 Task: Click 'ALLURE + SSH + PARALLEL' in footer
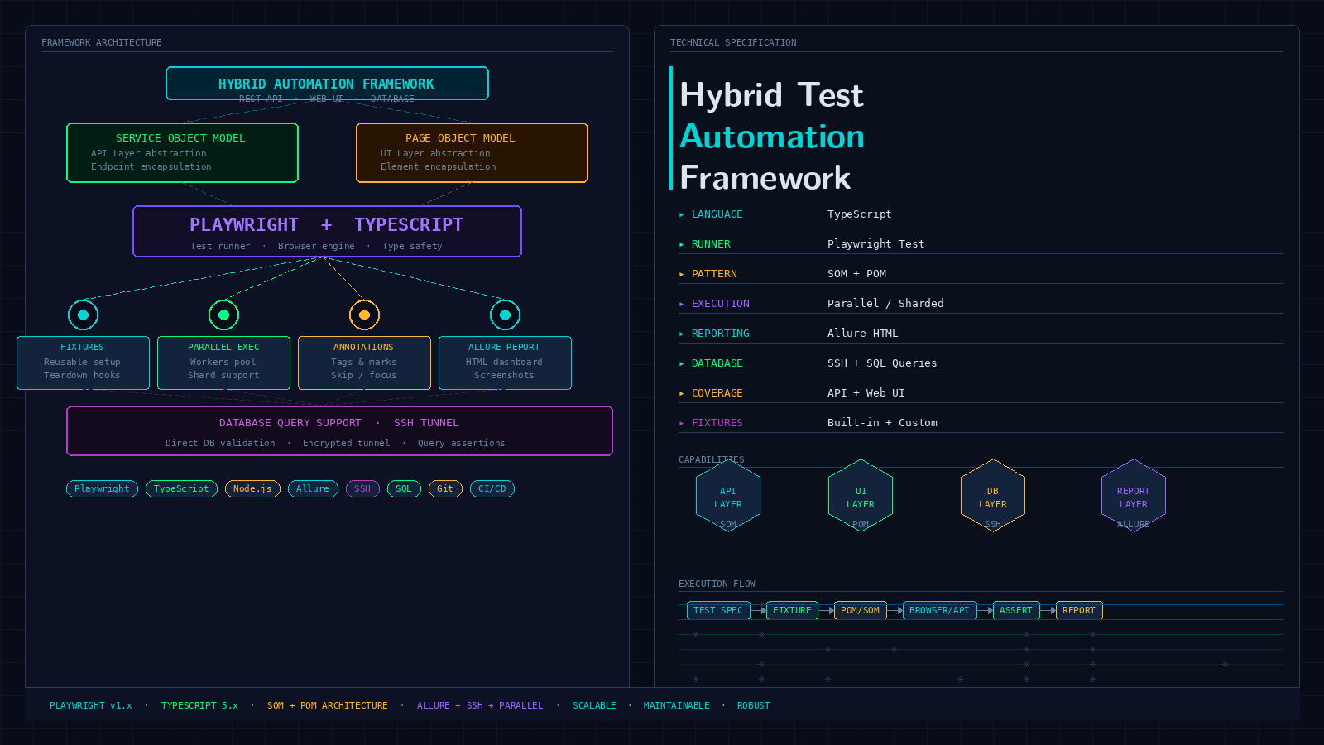480,706
